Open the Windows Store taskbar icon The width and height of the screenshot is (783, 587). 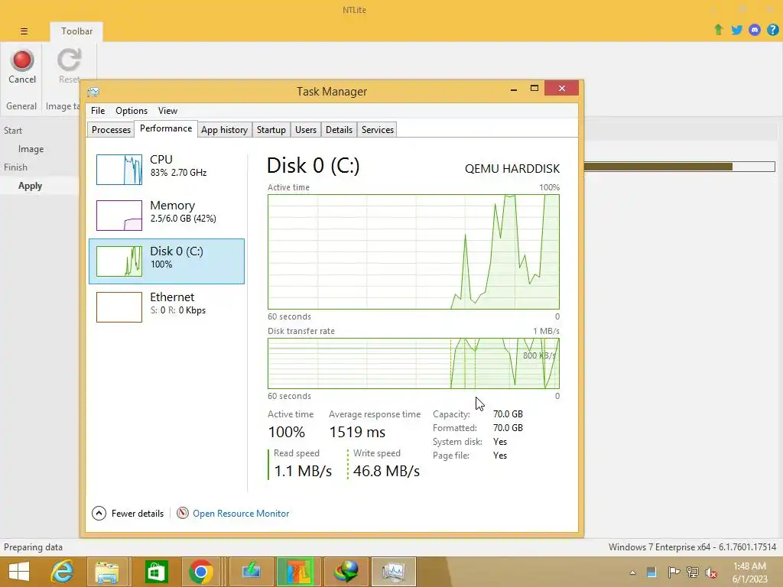(156, 572)
